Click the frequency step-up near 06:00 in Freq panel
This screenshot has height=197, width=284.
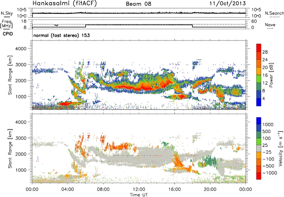point(86,26)
